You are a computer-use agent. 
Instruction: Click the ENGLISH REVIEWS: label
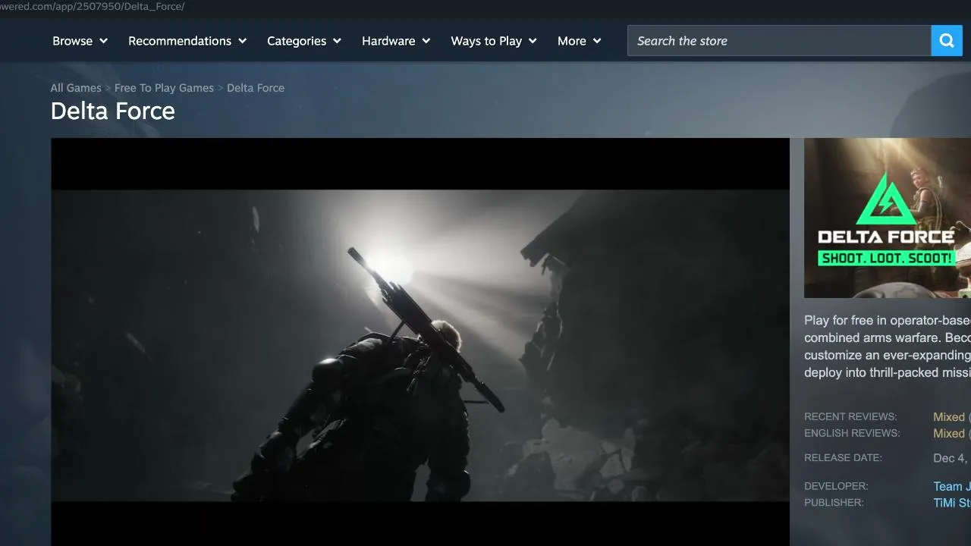pos(852,433)
